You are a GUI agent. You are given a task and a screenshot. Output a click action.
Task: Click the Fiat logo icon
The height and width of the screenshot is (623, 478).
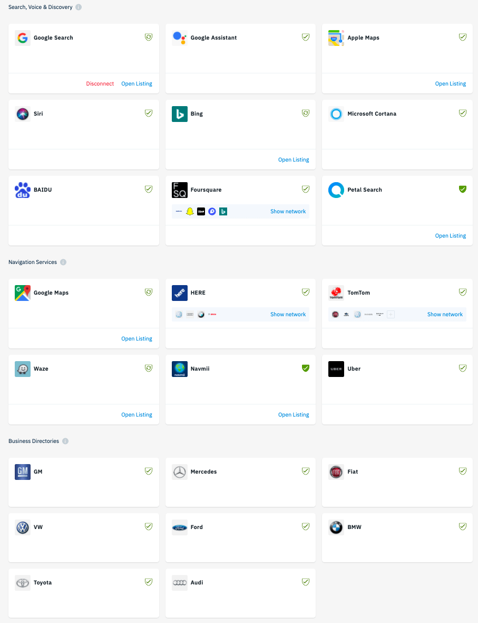(336, 471)
